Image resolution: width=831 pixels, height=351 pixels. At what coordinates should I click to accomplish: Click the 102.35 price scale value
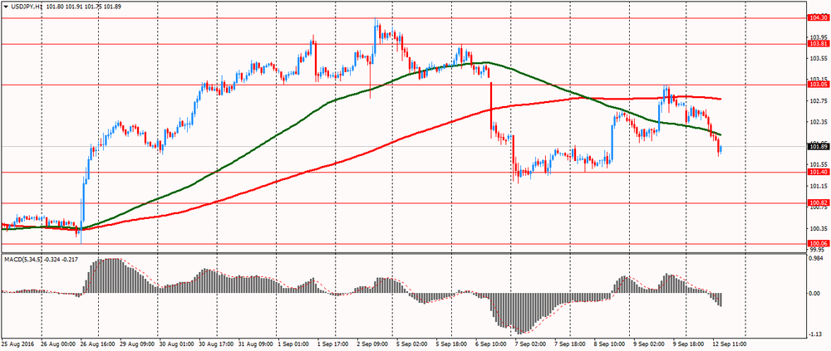pyautogui.click(x=818, y=122)
